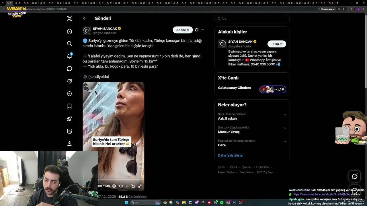This screenshot has width=367, height=206.
Task: Open Erişilebilirlik footer link
Action: [x=263, y=167]
